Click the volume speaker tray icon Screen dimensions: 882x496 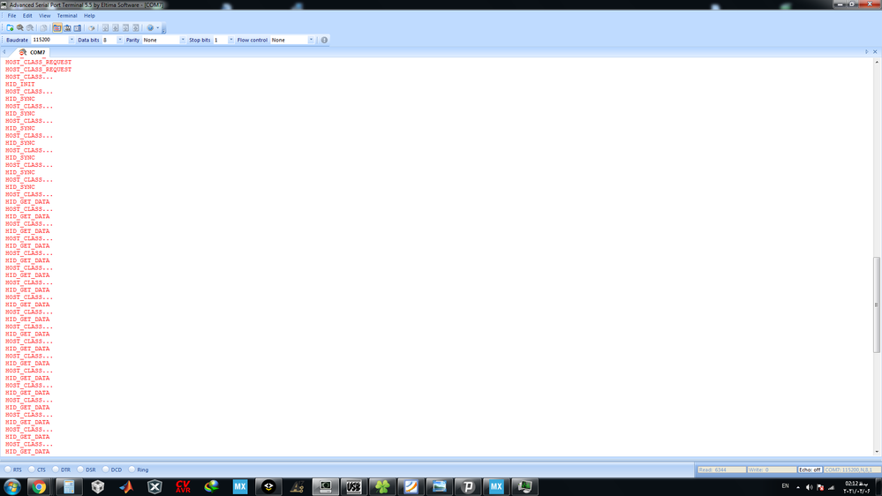point(809,487)
